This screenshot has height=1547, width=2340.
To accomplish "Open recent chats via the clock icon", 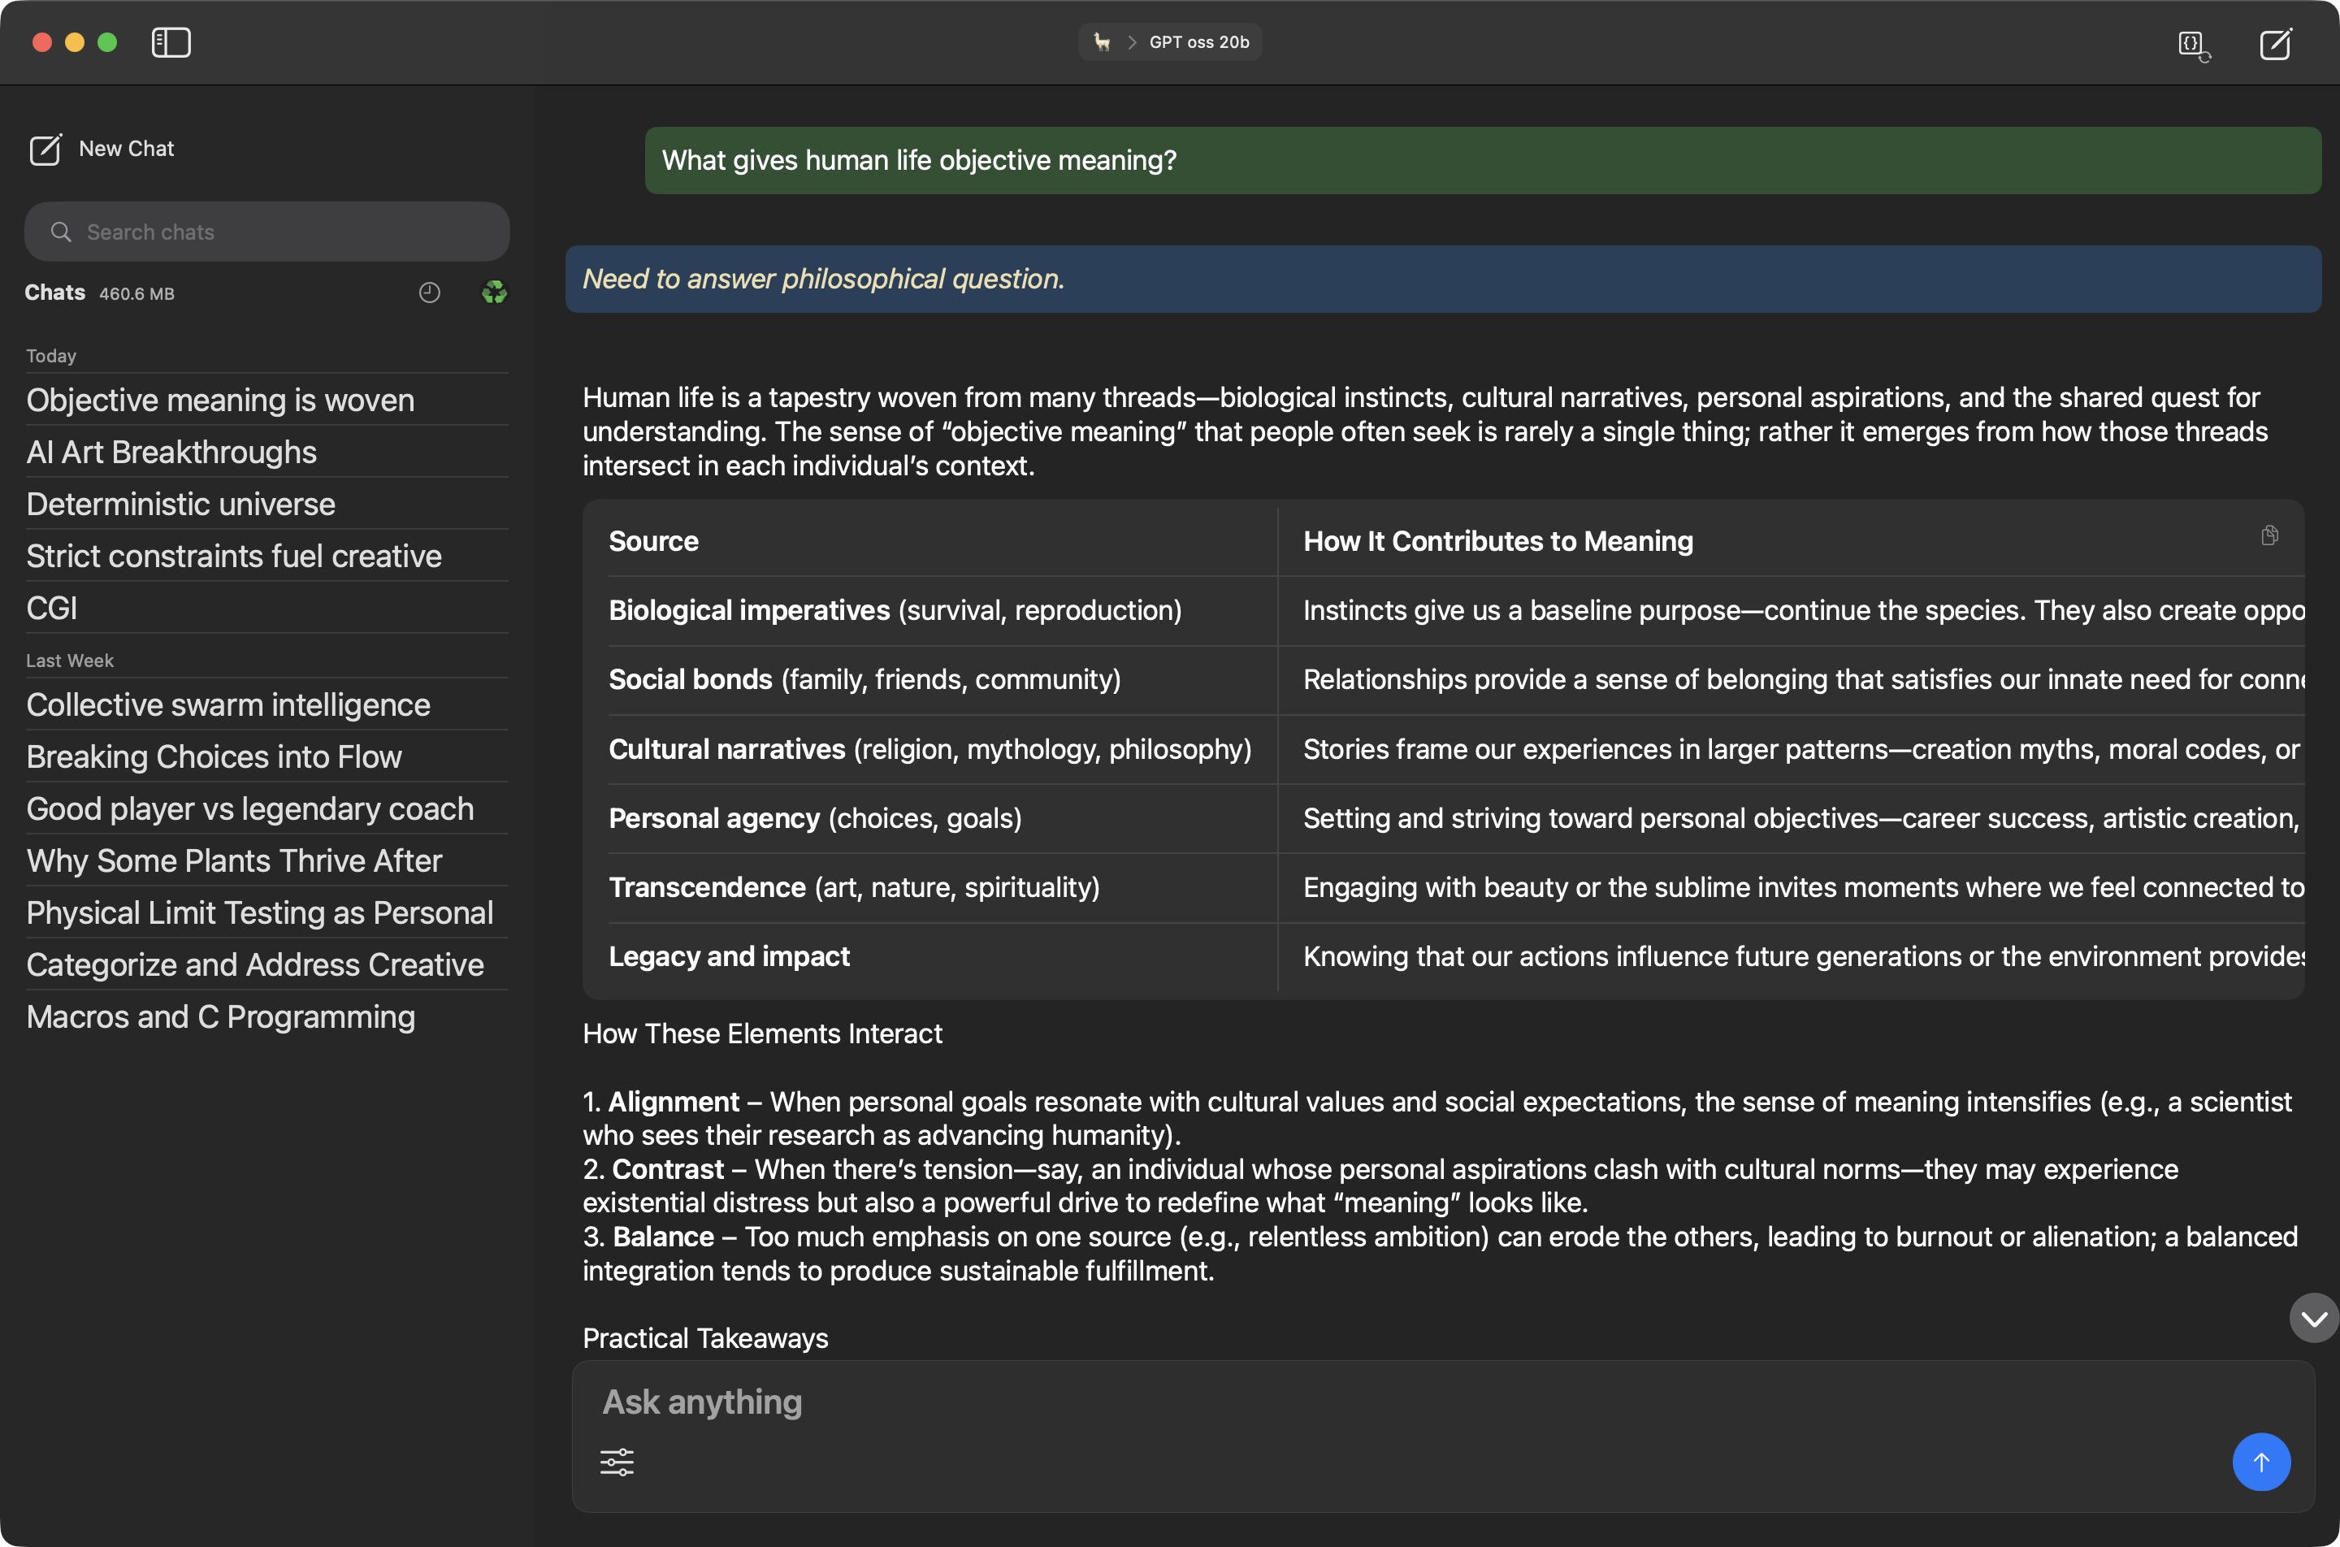I will pos(429,292).
